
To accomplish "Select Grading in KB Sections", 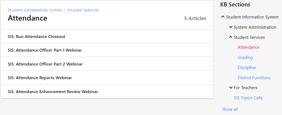I will (x=245, y=57).
